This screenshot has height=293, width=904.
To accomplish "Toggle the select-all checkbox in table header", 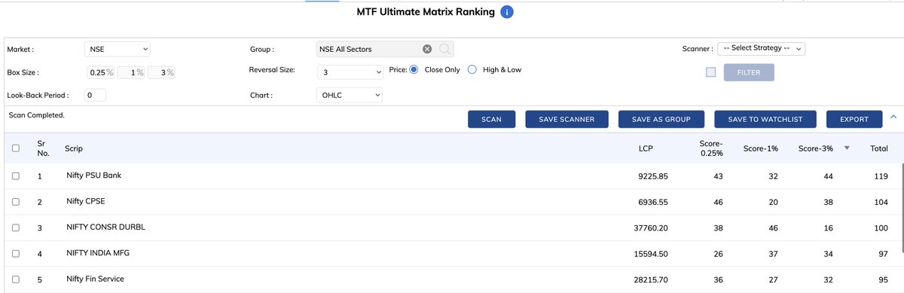I will [15, 148].
